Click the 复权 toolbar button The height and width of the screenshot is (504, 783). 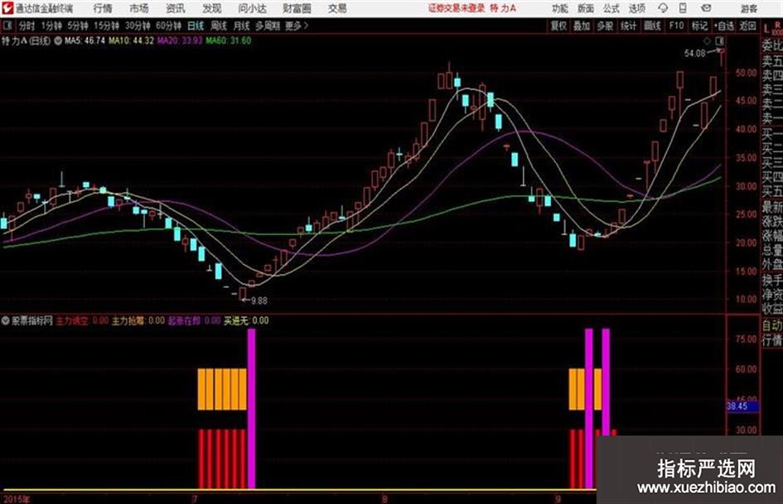558,26
